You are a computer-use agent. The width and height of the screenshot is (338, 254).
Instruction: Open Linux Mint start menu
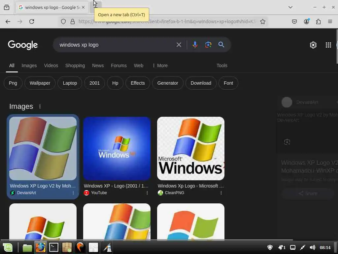pyautogui.click(x=8, y=247)
